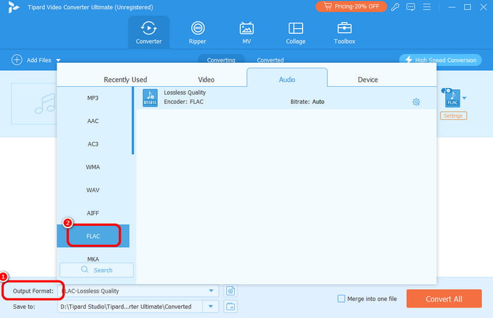The height and width of the screenshot is (318, 493).
Task: Choose WAV from the format list
Action: [x=93, y=190]
